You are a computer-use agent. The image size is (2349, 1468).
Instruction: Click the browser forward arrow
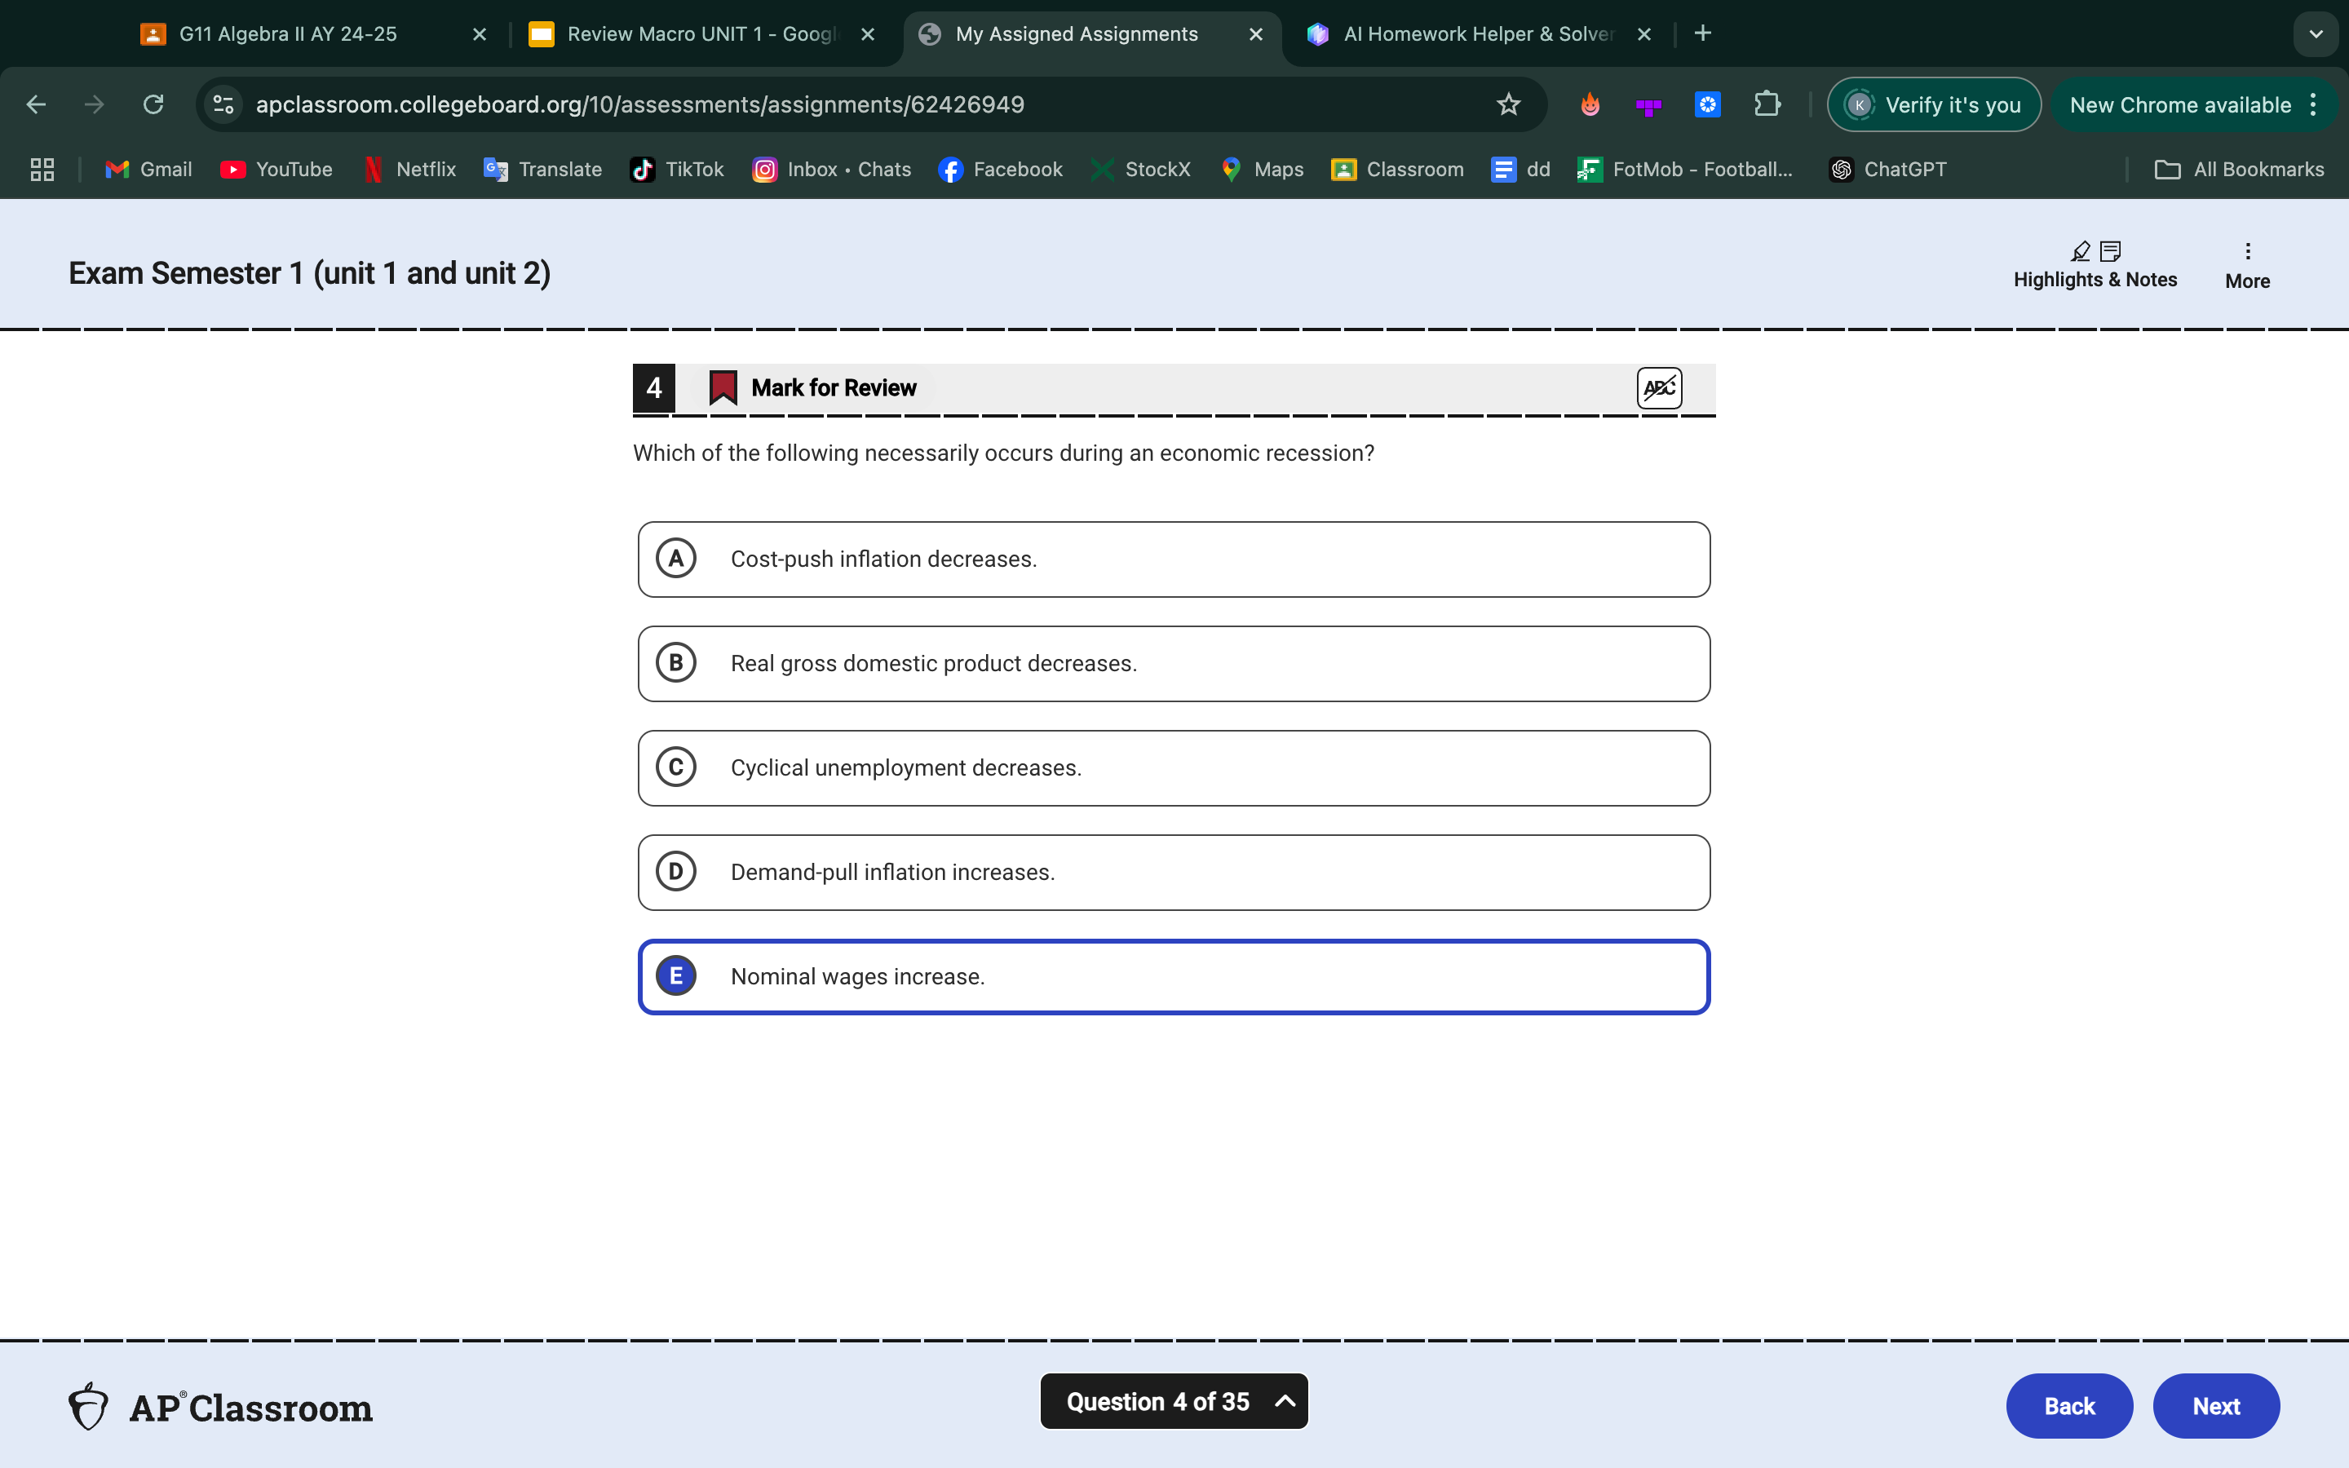click(94, 105)
